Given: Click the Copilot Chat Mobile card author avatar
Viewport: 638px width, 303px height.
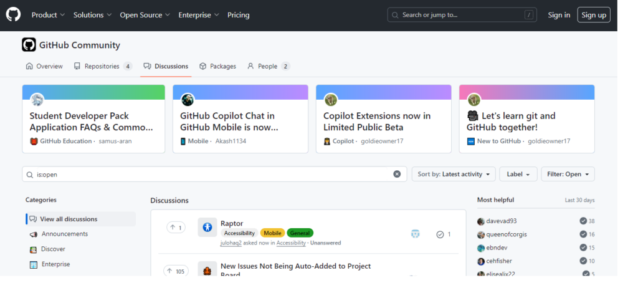Looking at the screenshot, I should click(x=188, y=100).
